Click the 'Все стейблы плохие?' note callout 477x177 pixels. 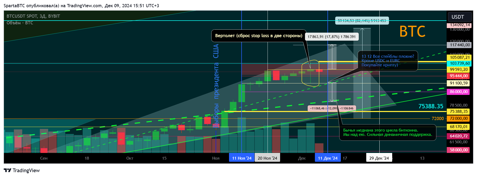click(388, 61)
